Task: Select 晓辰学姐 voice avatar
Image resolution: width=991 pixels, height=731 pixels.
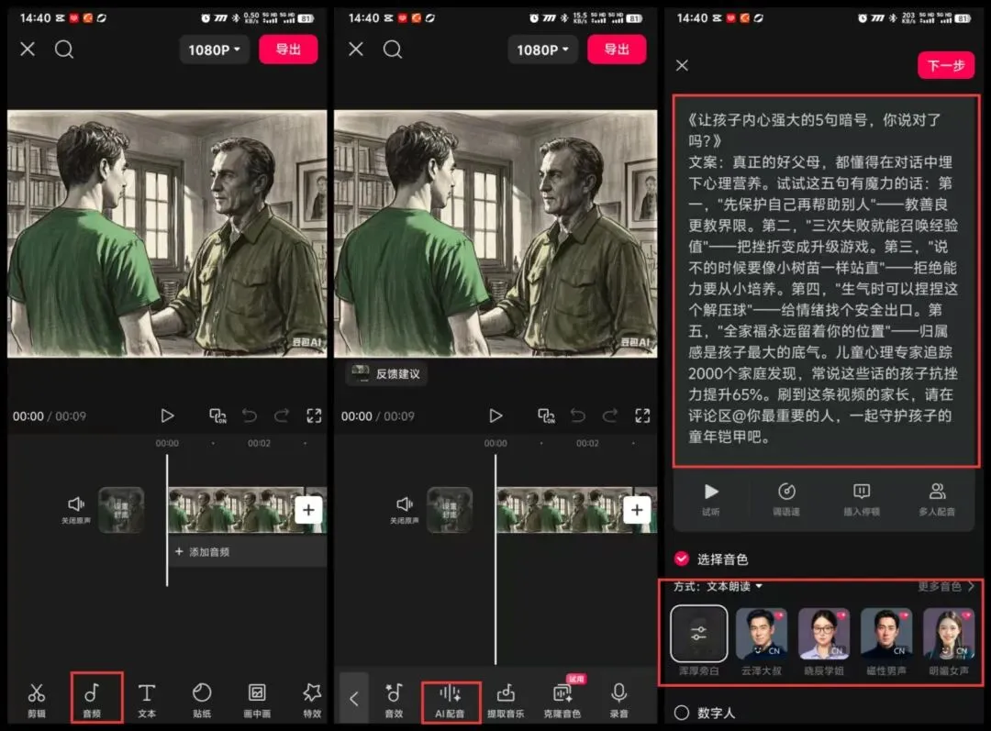Action: click(823, 634)
